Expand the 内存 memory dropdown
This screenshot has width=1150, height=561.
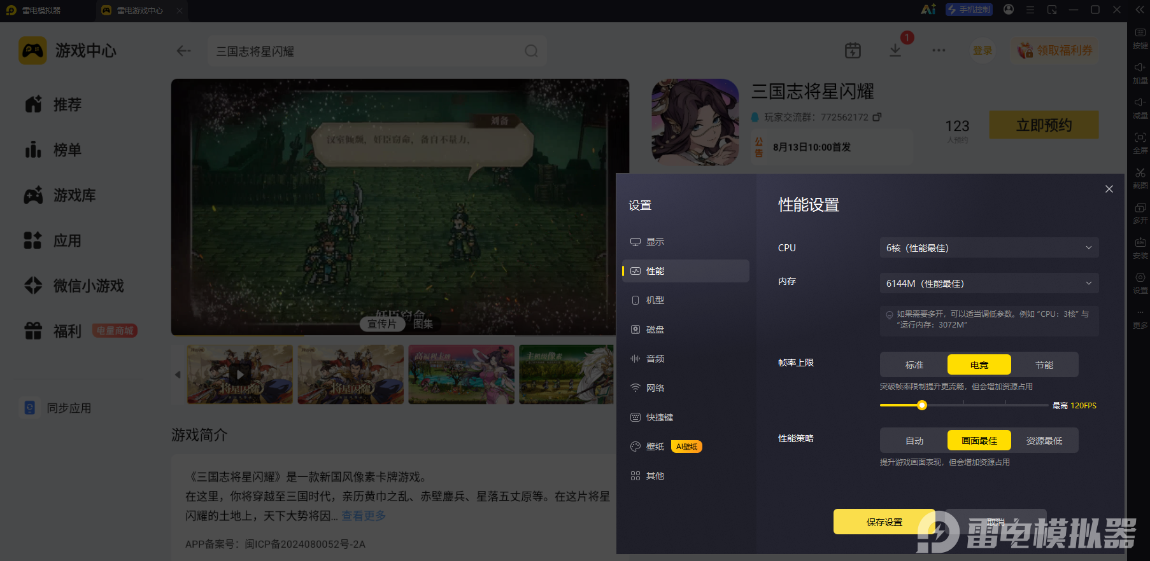[x=990, y=284]
